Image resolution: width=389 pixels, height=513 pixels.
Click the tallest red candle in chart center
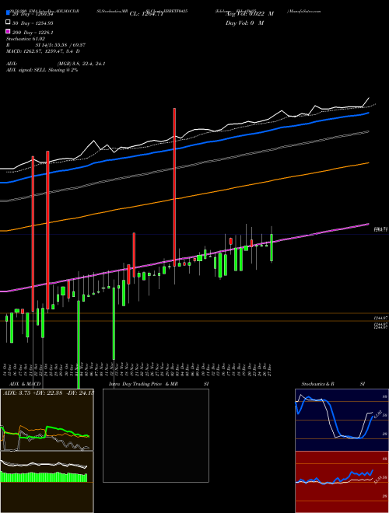point(174,187)
